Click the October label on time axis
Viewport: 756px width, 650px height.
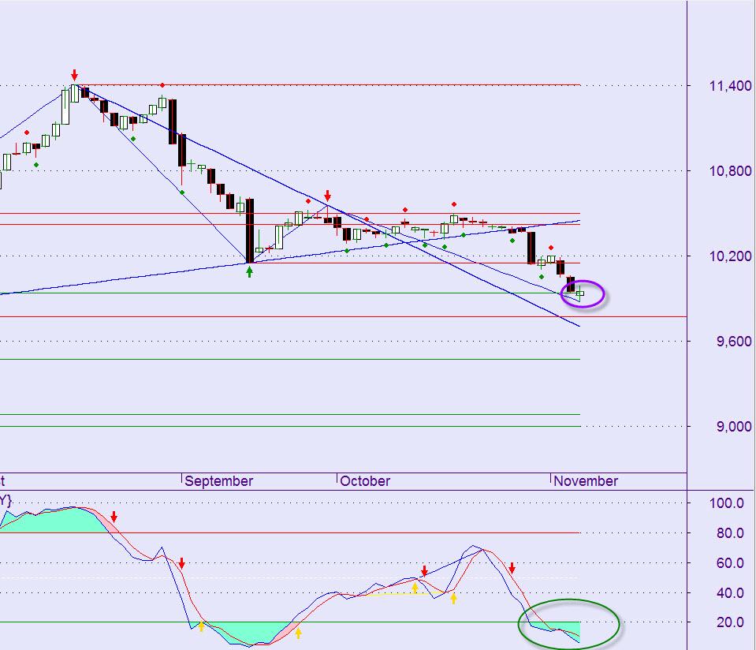365,481
